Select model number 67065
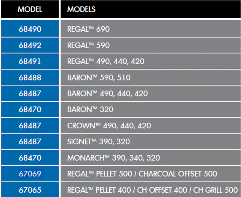The width and height of the screenshot is (241, 197). tap(30, 190)
